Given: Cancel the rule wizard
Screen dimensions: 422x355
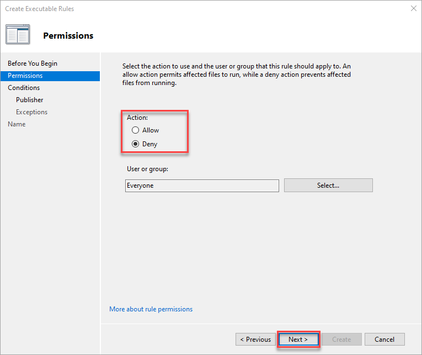Looking at the screenshot, I should point(384,340).
